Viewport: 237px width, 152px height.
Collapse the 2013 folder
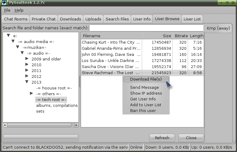pos(27,82)
